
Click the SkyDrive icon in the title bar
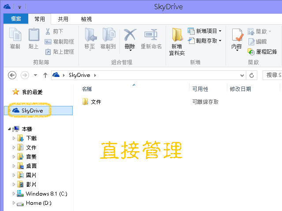coord(7,7)
